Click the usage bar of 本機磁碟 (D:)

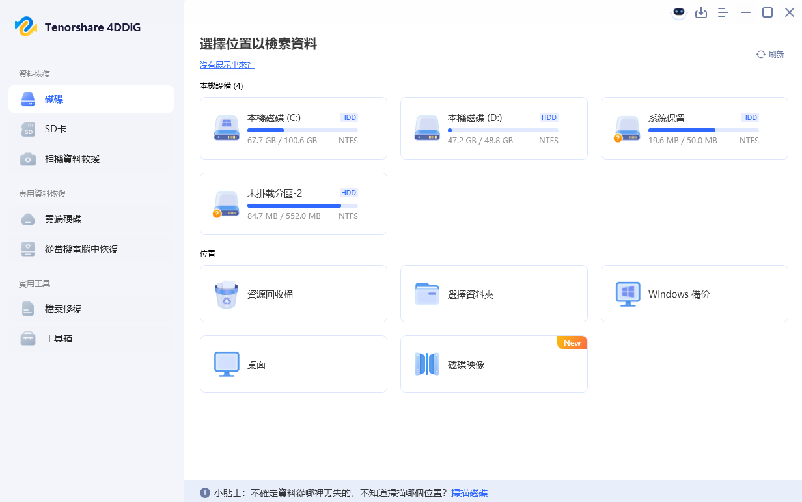(x=503, y=130)
